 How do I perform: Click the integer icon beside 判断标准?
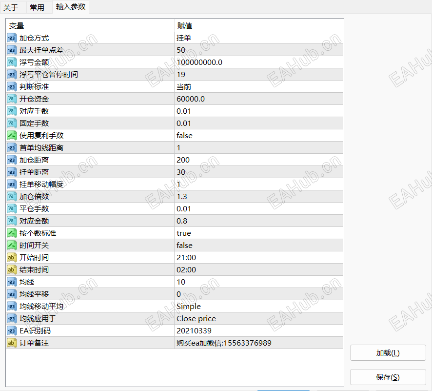tap(12, 86)
